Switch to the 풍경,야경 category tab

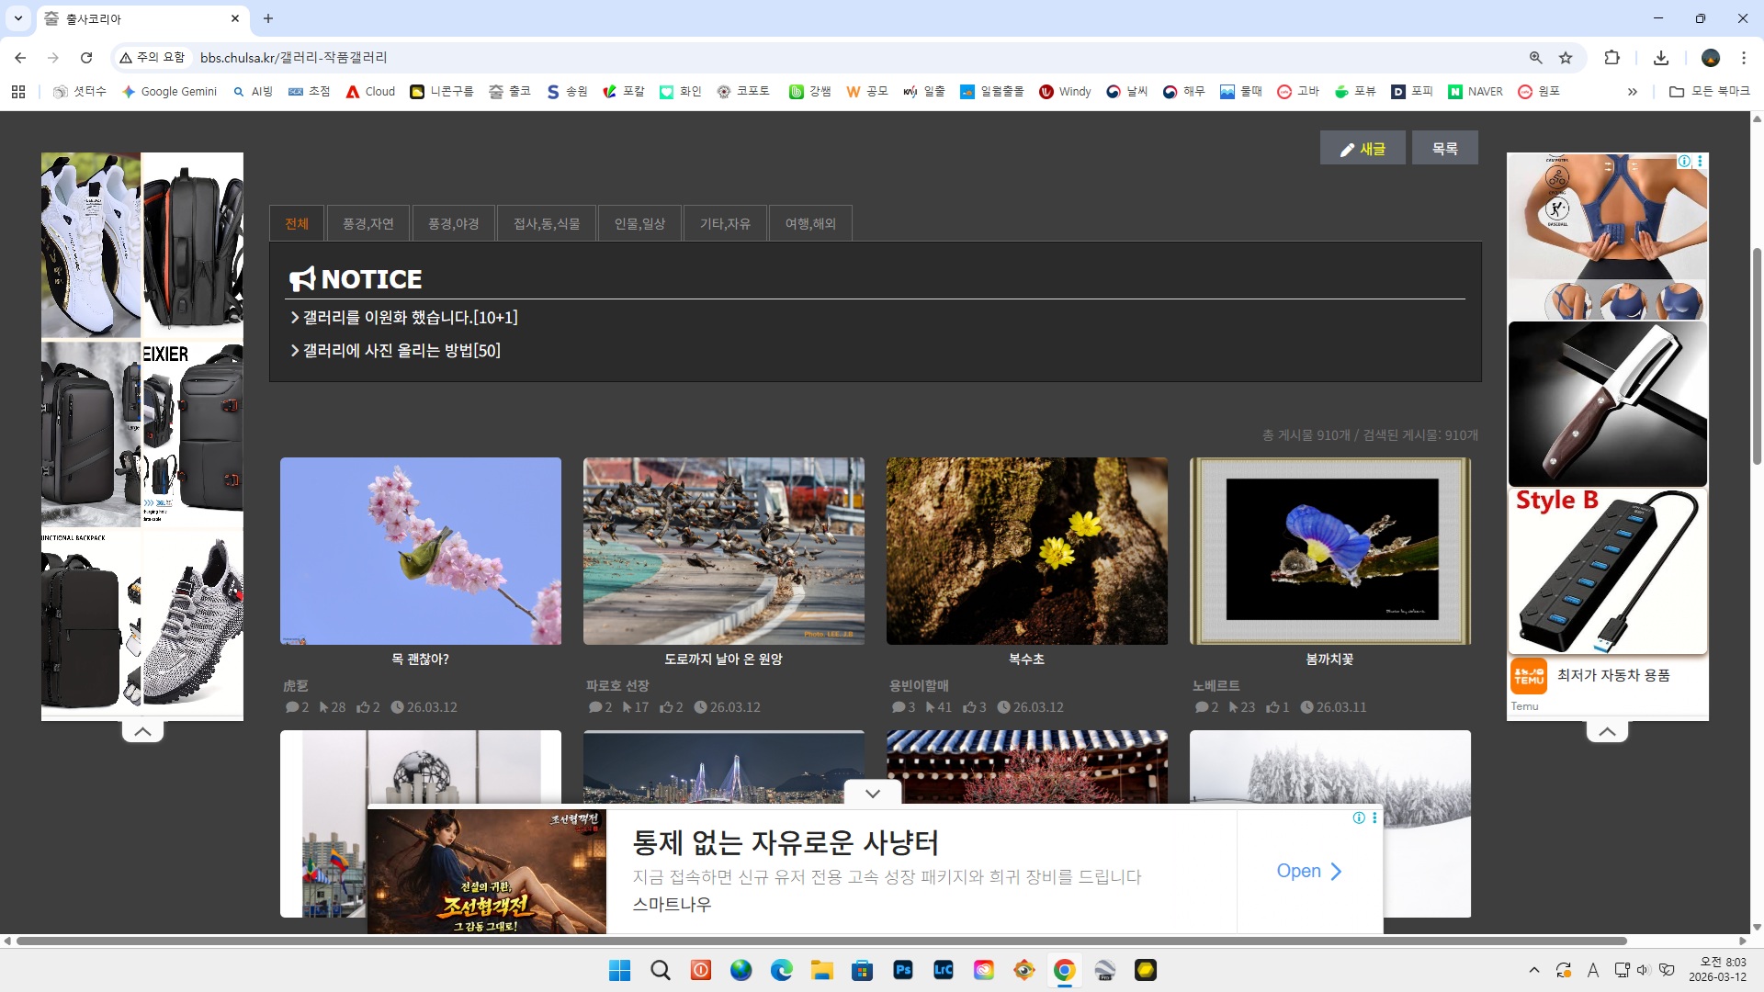(x=454, y=222)
